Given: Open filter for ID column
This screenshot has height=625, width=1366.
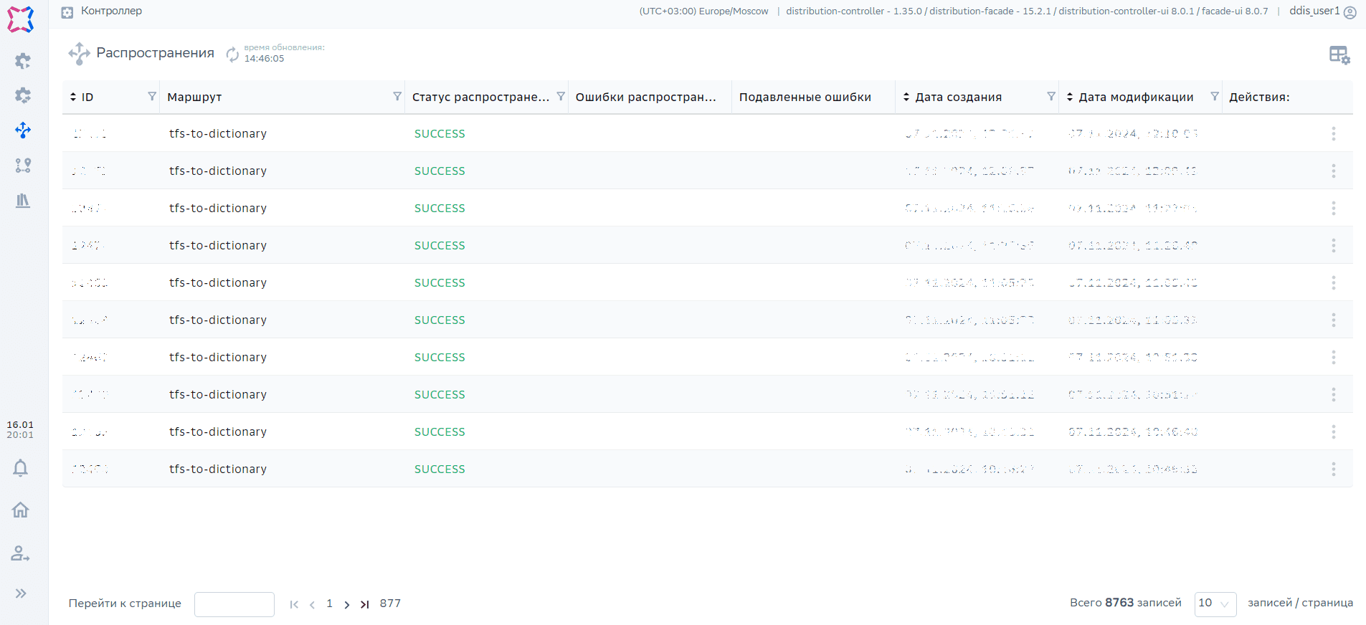Looking at the screenshot, I should pos(152,97).
